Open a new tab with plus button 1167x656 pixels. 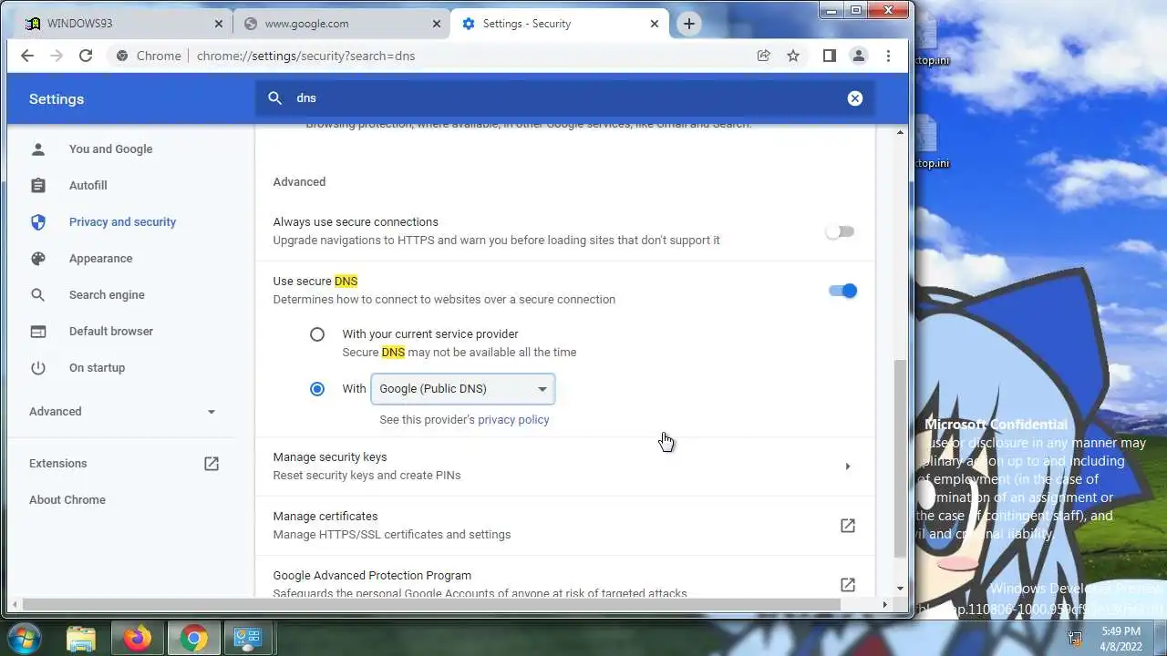689,24
